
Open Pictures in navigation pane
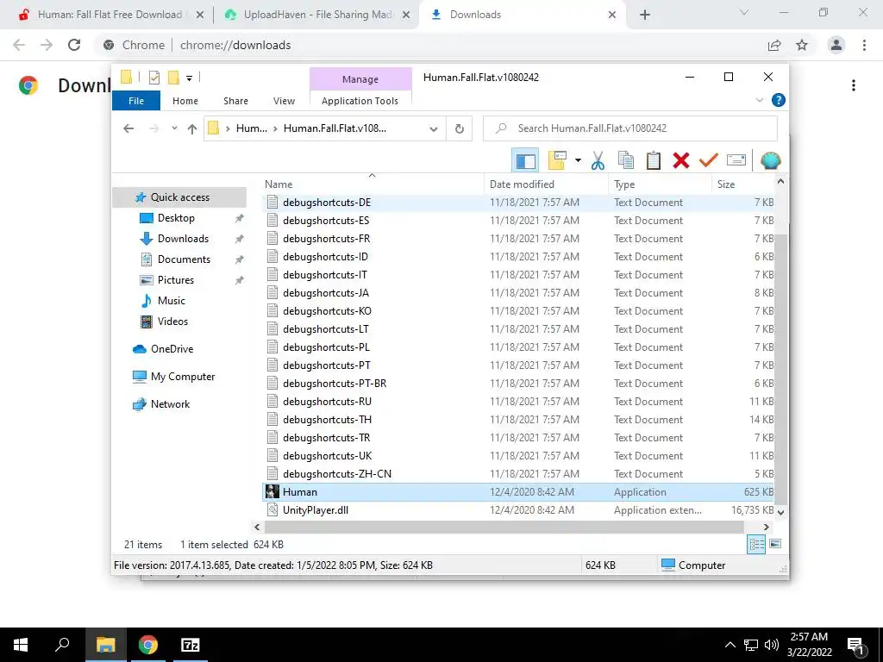point(175,280)
